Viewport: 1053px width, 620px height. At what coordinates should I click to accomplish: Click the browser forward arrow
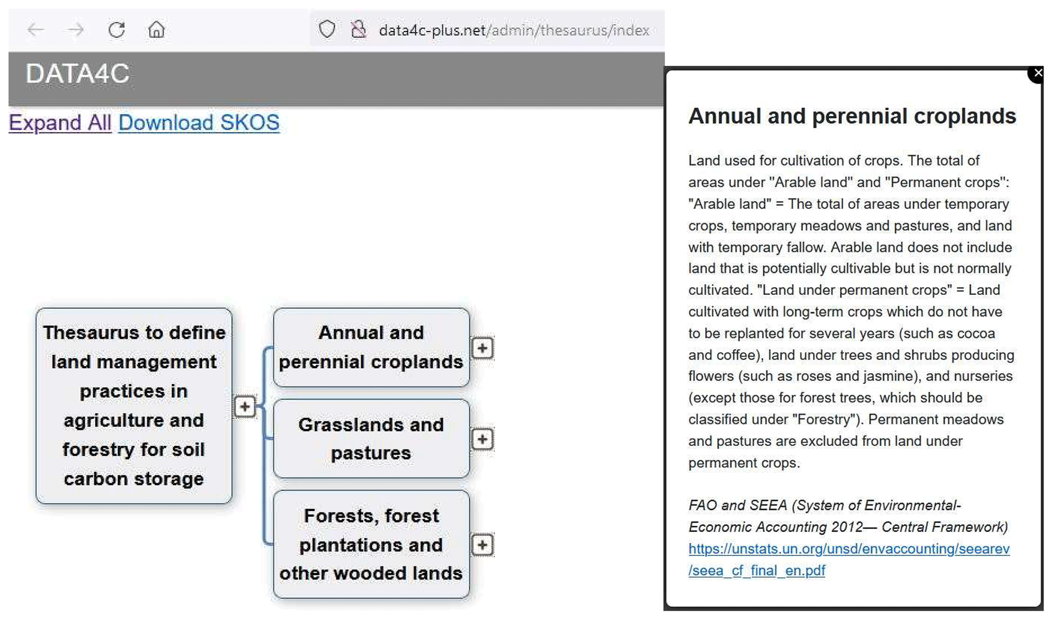pyautogui.click(x=76, y=30)
